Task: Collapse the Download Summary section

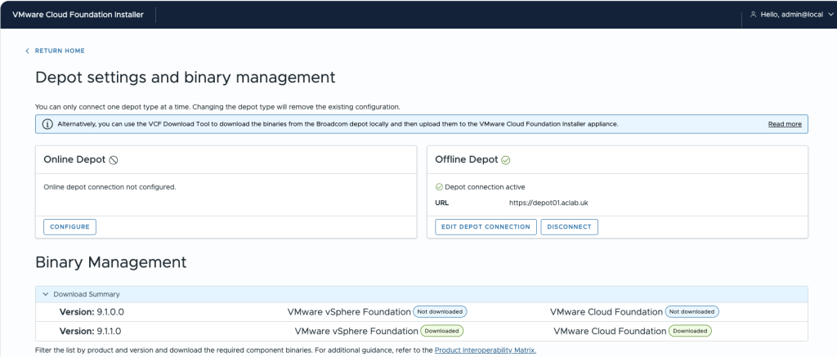Action: point(46,294)
